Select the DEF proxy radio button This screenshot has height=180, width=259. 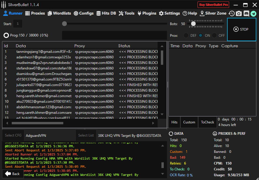[x=186, y=35]
